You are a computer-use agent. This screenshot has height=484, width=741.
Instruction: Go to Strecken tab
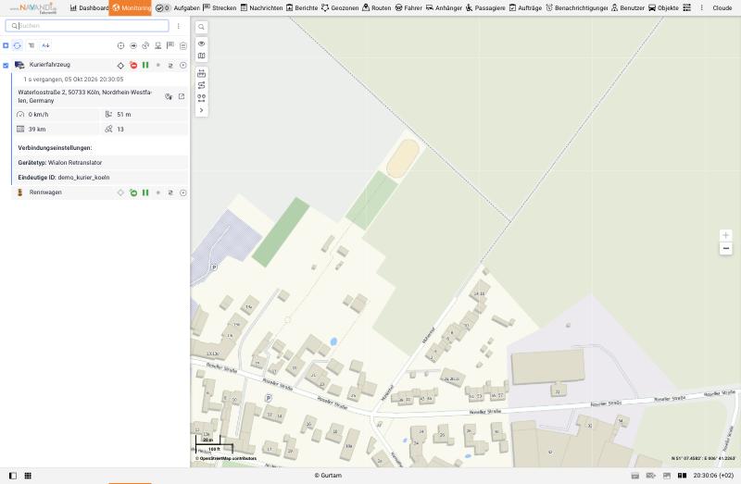pyautogui.click(x=220, y=7)
